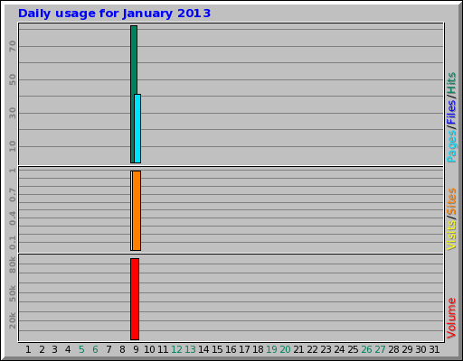Image resolution: width=463 pixels, height=361 pixels.
Task: Click day 2 on the x-axis
Action: click(42, 349)
